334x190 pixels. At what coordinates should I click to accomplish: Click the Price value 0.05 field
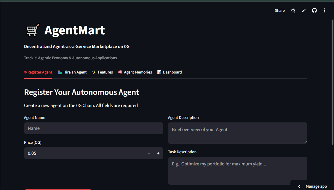click(83, 153)
